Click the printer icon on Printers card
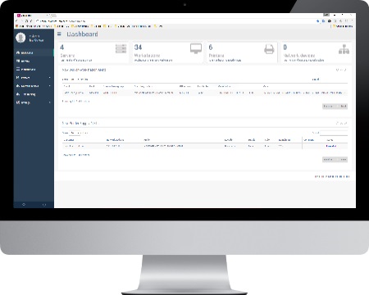Viewport: 369px width, 295px height. tap(269, 49)
